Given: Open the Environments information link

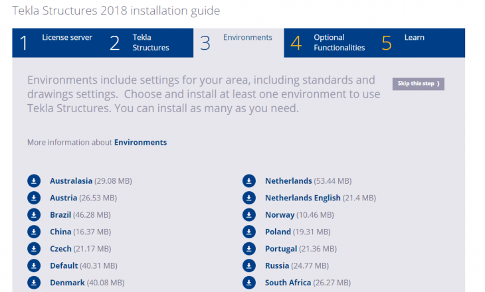Looking at the screenshot, I should click(x=140, y=142).
